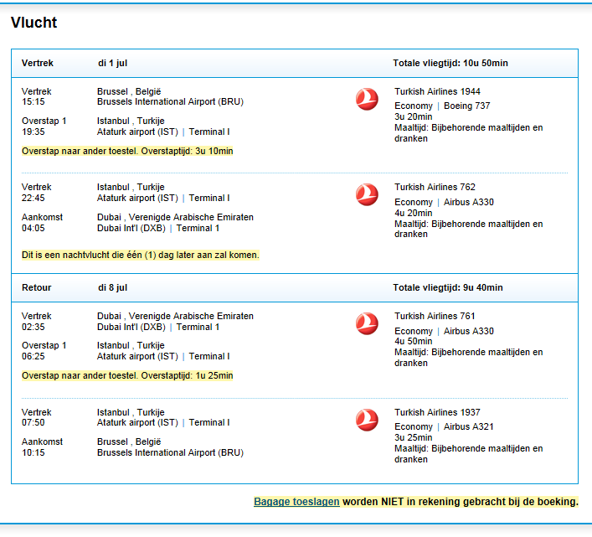Click the 06:25 transfer time
The width and height of the screenshot is (592, 537).
coord(33,356)
